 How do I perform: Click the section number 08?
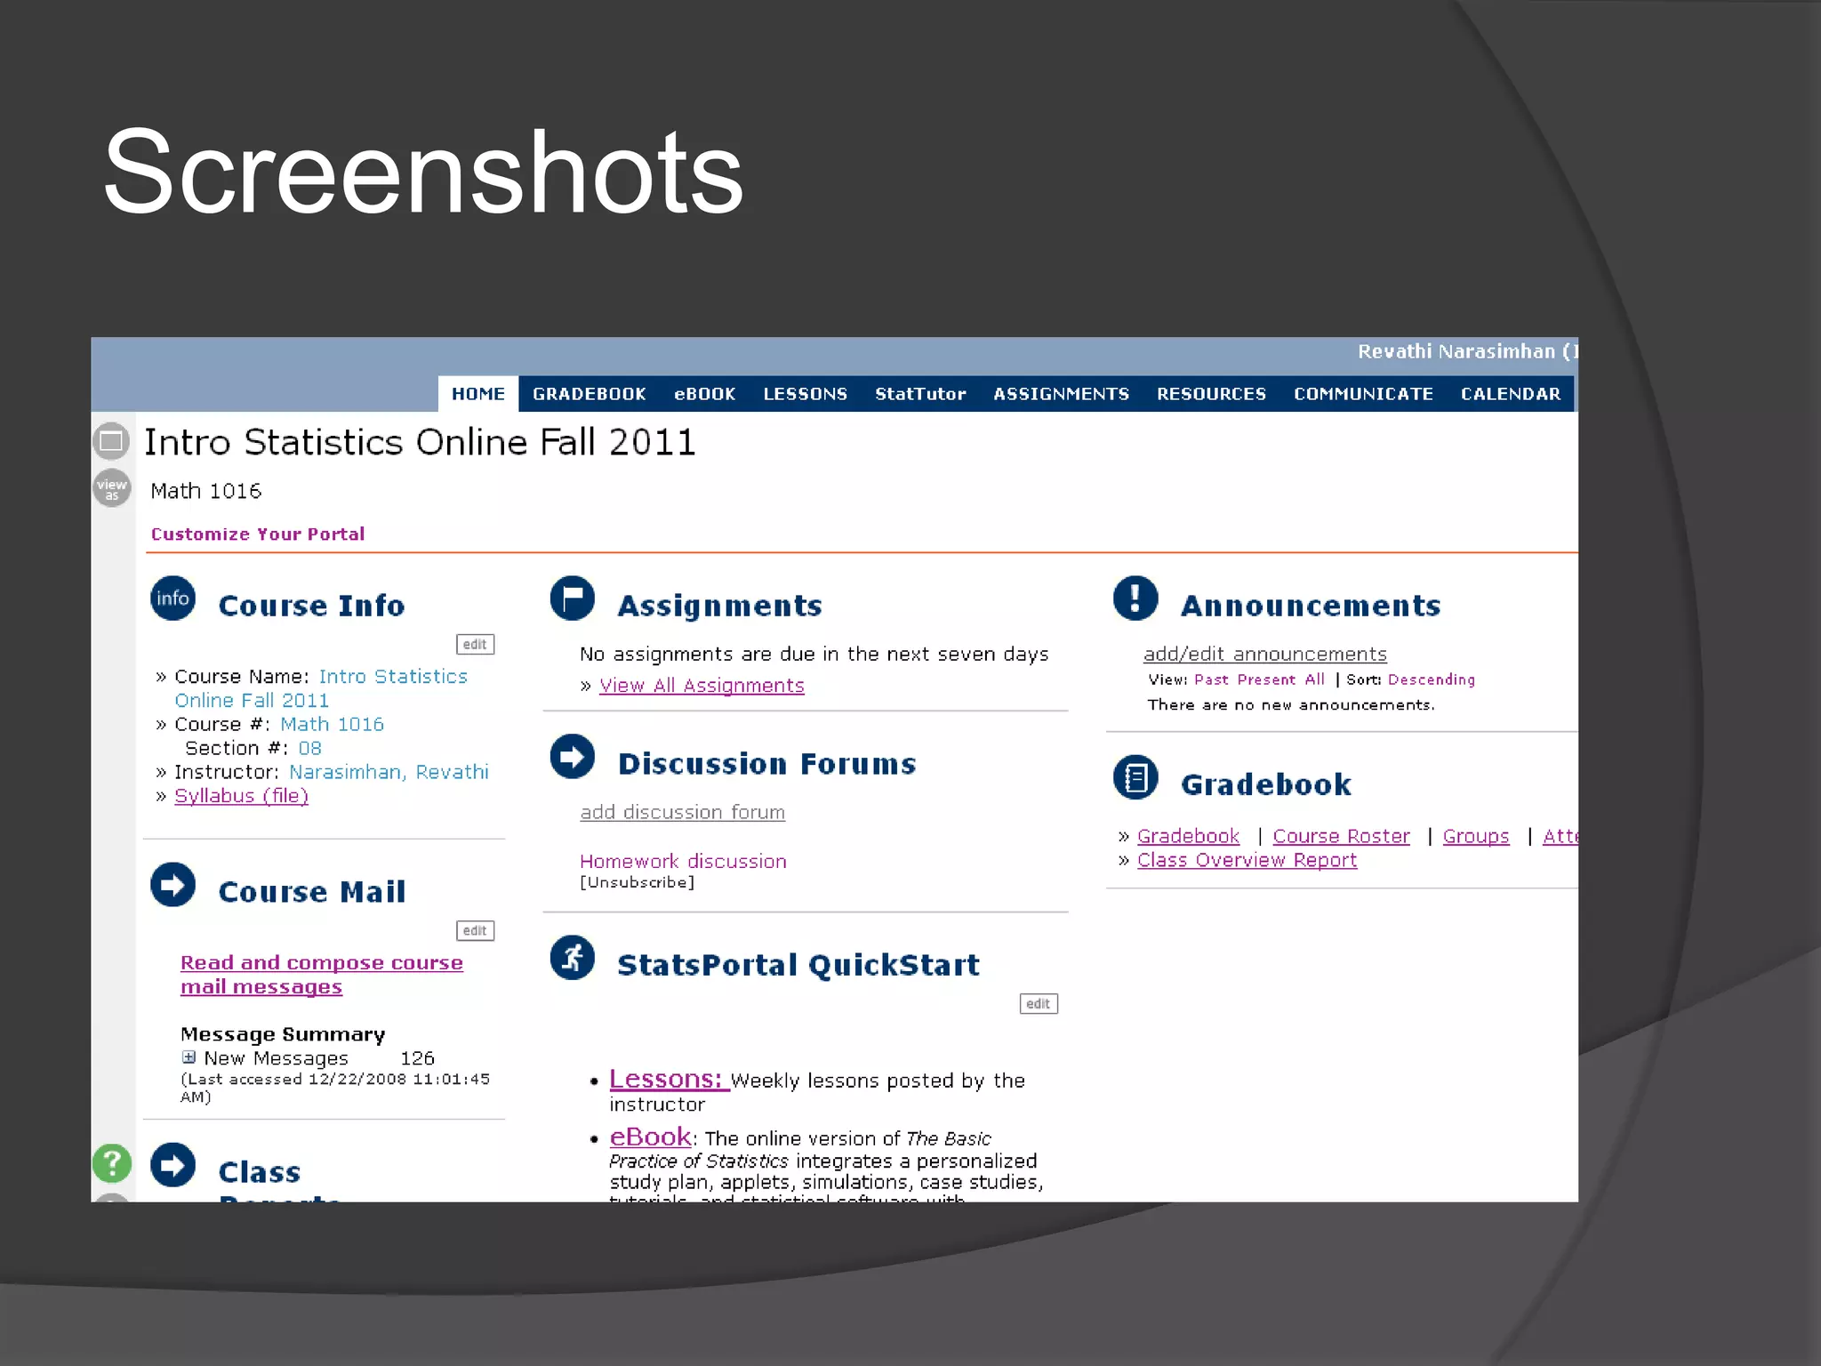(309, 748)
